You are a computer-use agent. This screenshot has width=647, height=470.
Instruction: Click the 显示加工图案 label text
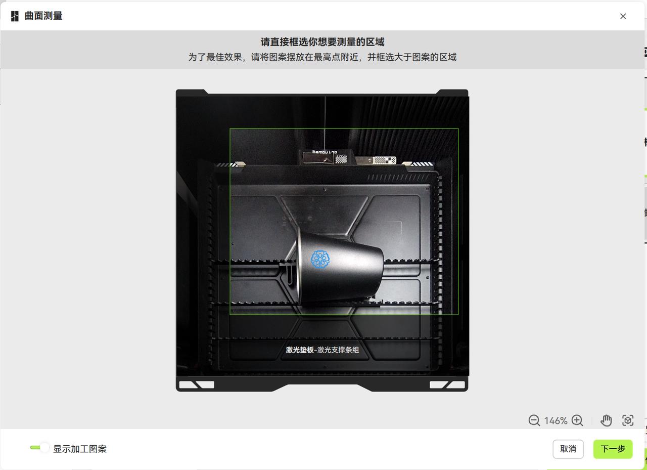80,449
